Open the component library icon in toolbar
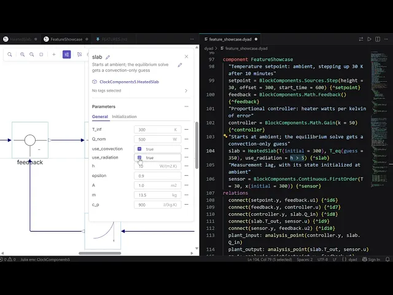 (79, 55)
